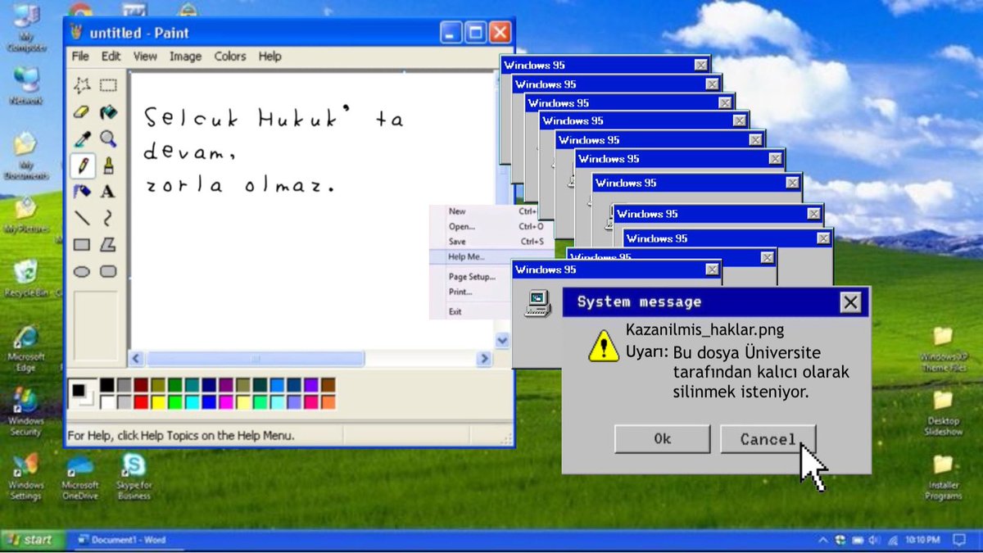Select the Polygon shape tool

tap(108, 244)
